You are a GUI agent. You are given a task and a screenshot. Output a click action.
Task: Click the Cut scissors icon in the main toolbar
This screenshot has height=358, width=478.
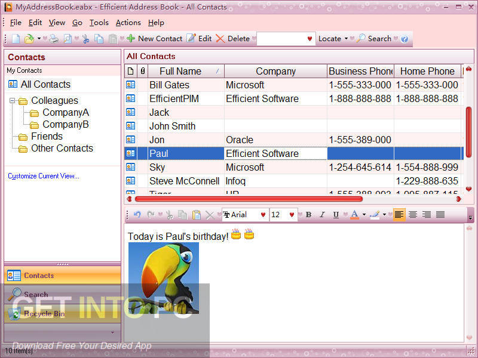tap(85, 39)
